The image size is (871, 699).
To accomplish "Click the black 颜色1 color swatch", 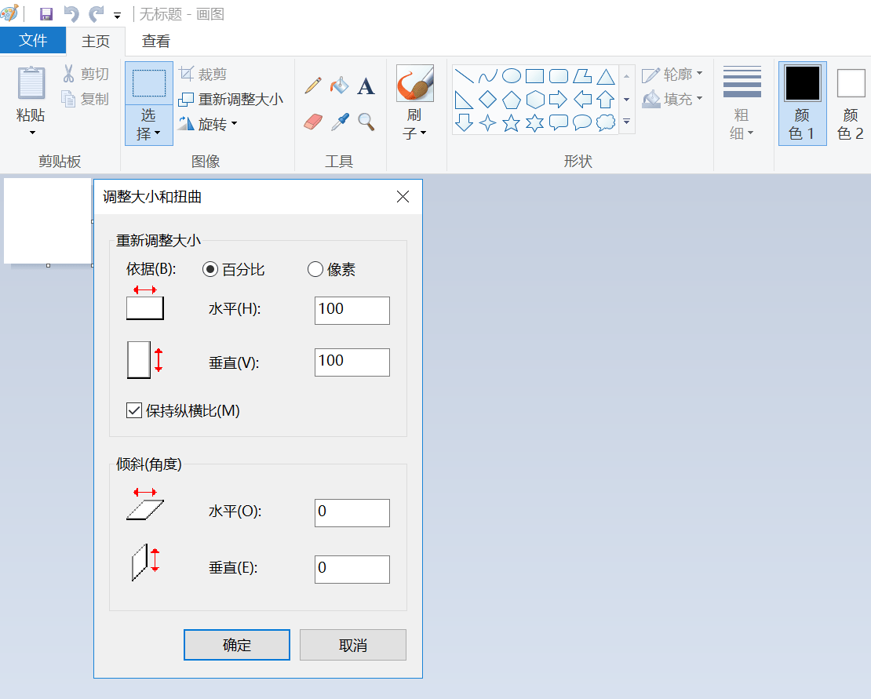I will [802, 82].
